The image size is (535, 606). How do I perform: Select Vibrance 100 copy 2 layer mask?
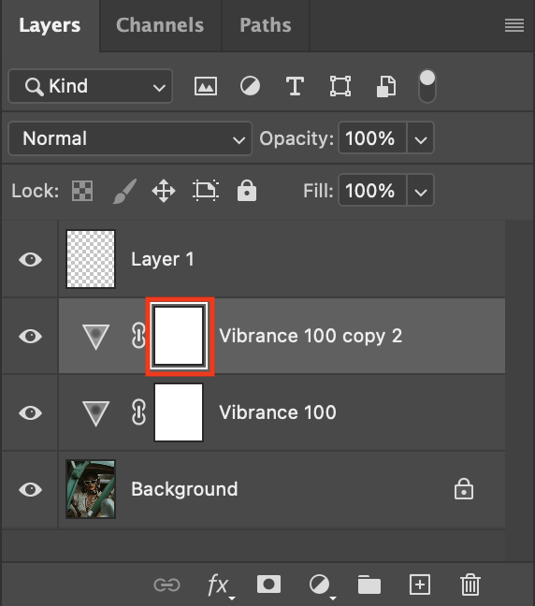179,336
